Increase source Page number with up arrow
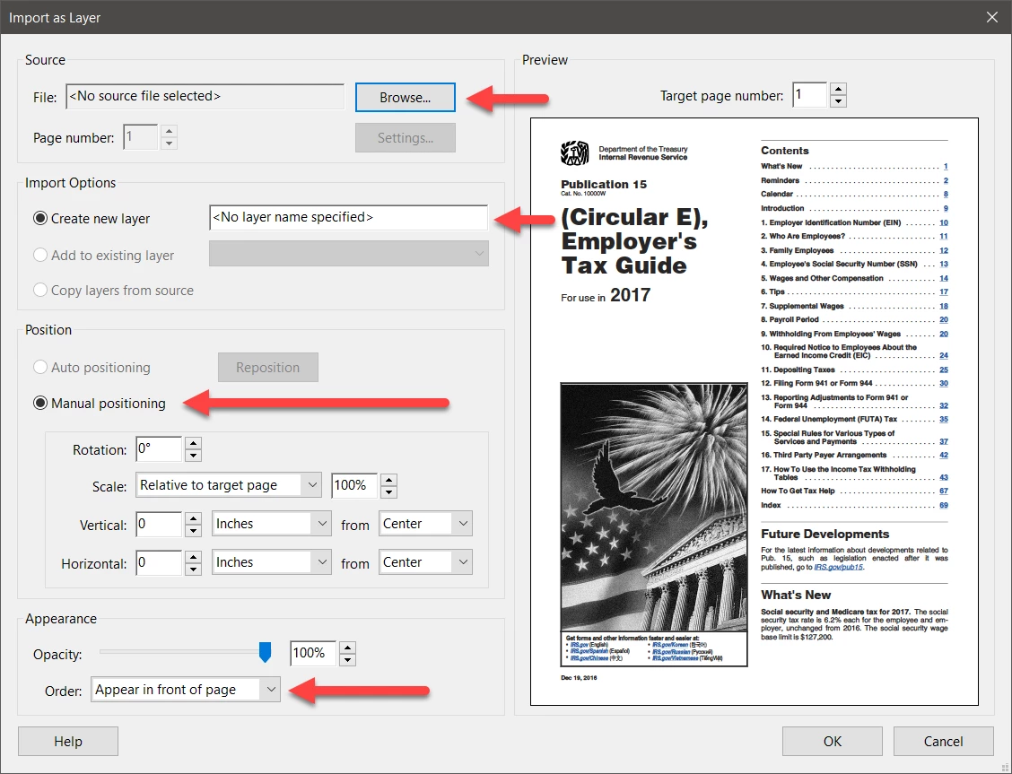The height and width of the screenshot is (774, 1012). [169, 131]
